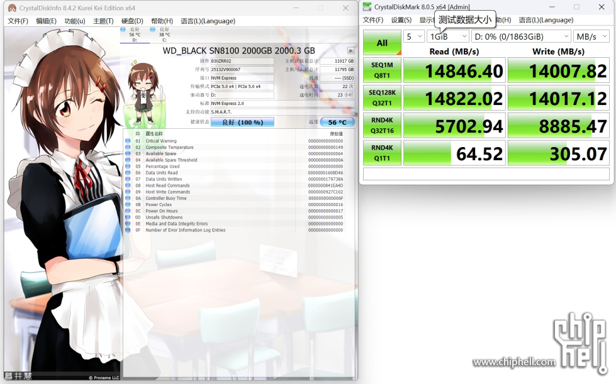Run the SEQ1M Q8T1 test

click(x=382, y=70)
